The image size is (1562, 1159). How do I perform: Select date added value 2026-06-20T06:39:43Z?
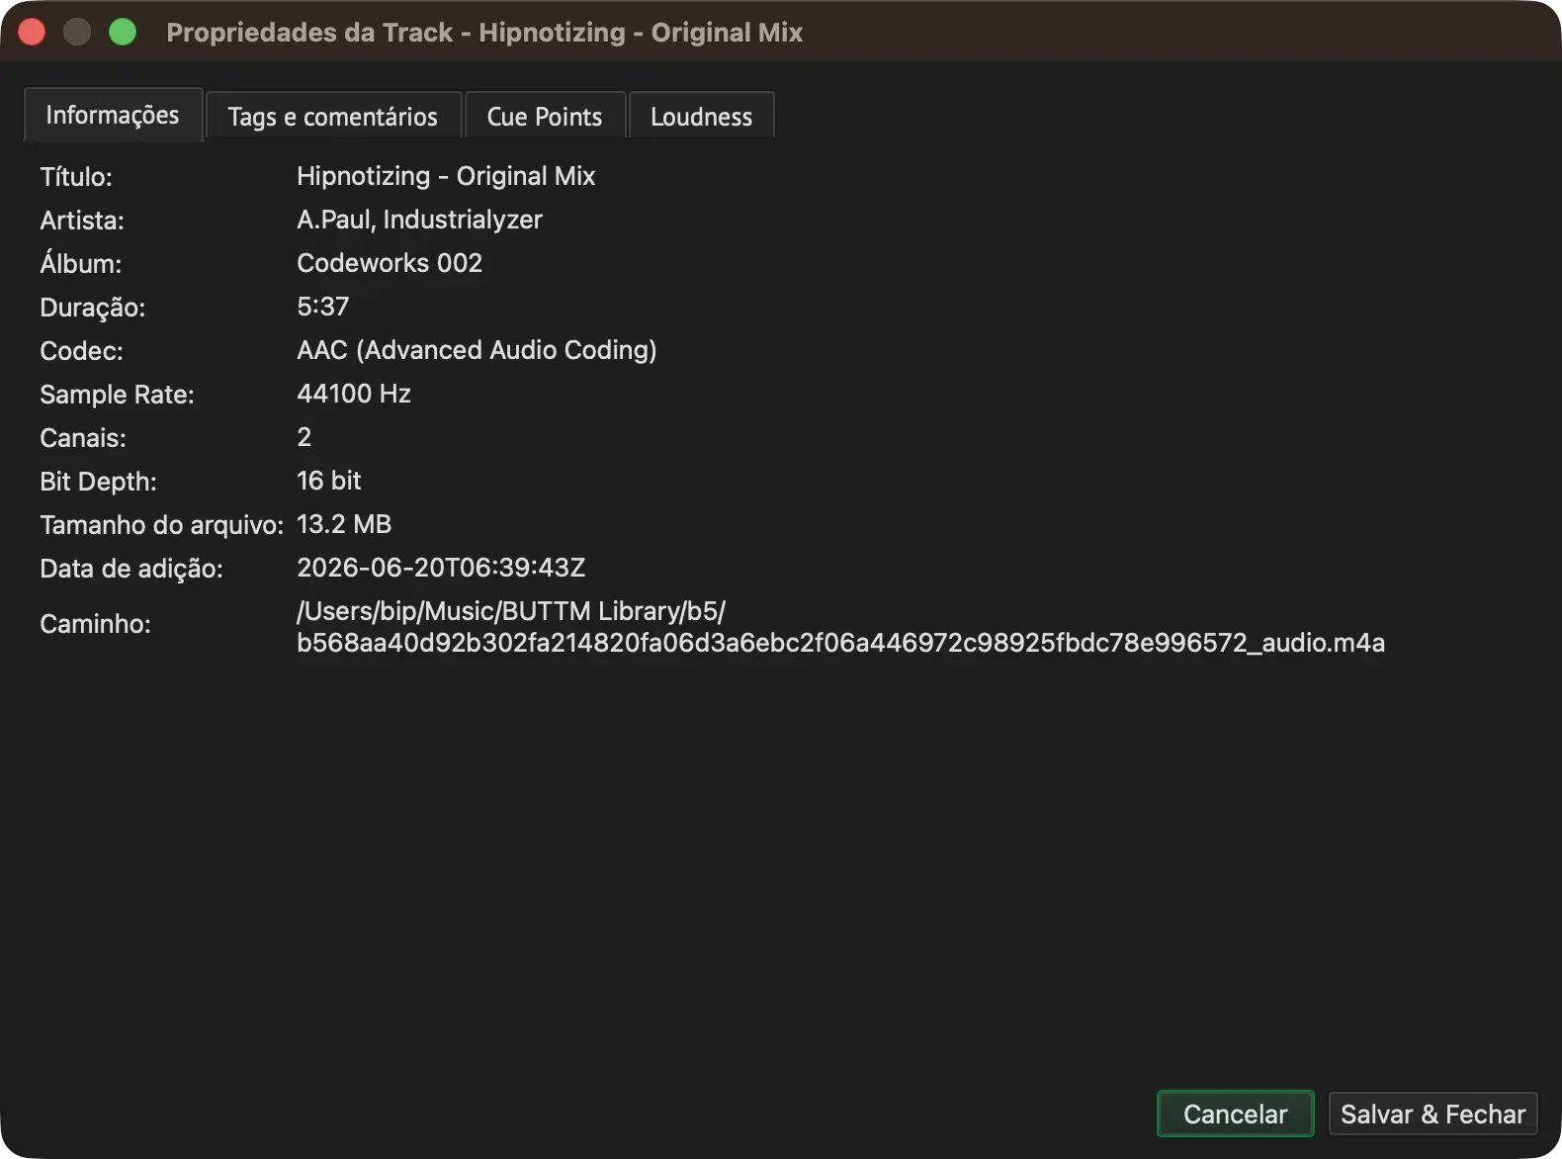(x=441, y=568)
